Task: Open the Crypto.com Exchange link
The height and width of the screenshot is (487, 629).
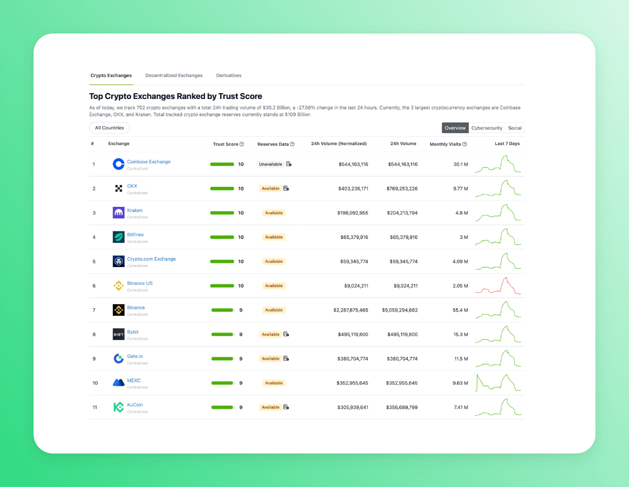Action: pos(151,259)
